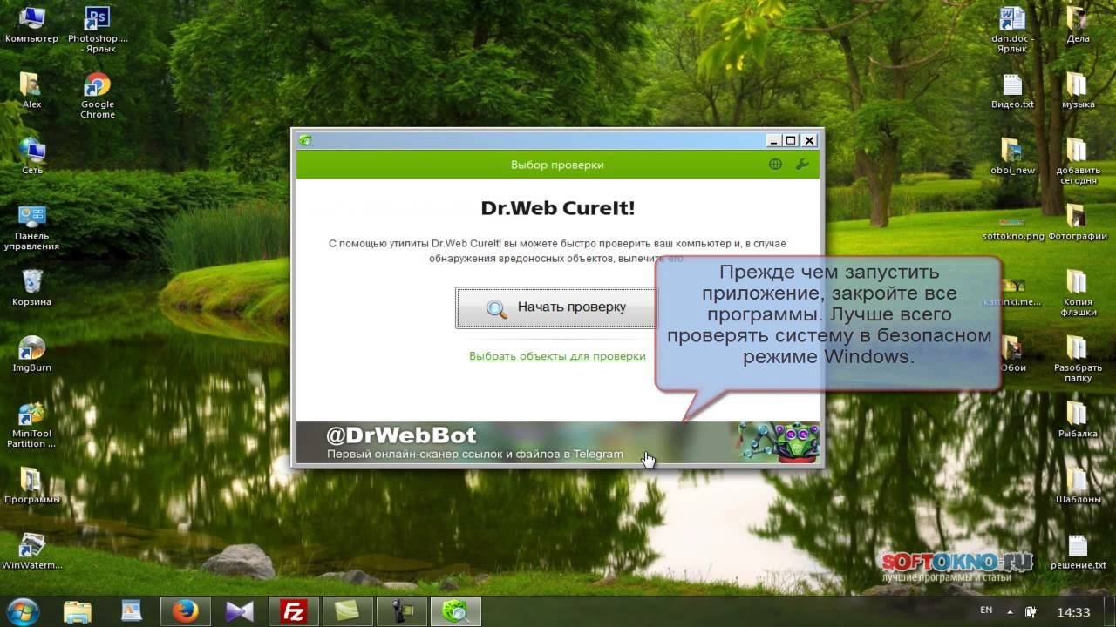Click the EN language indicator

point(986,611)
